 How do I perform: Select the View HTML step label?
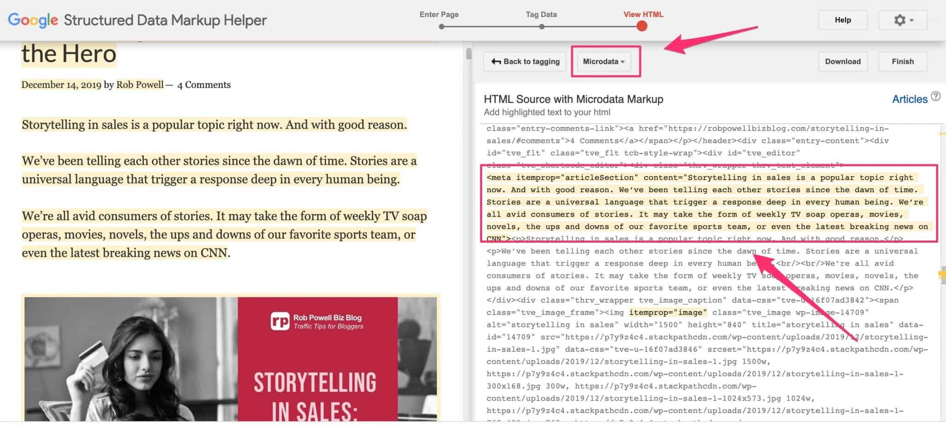coord(643,14)
